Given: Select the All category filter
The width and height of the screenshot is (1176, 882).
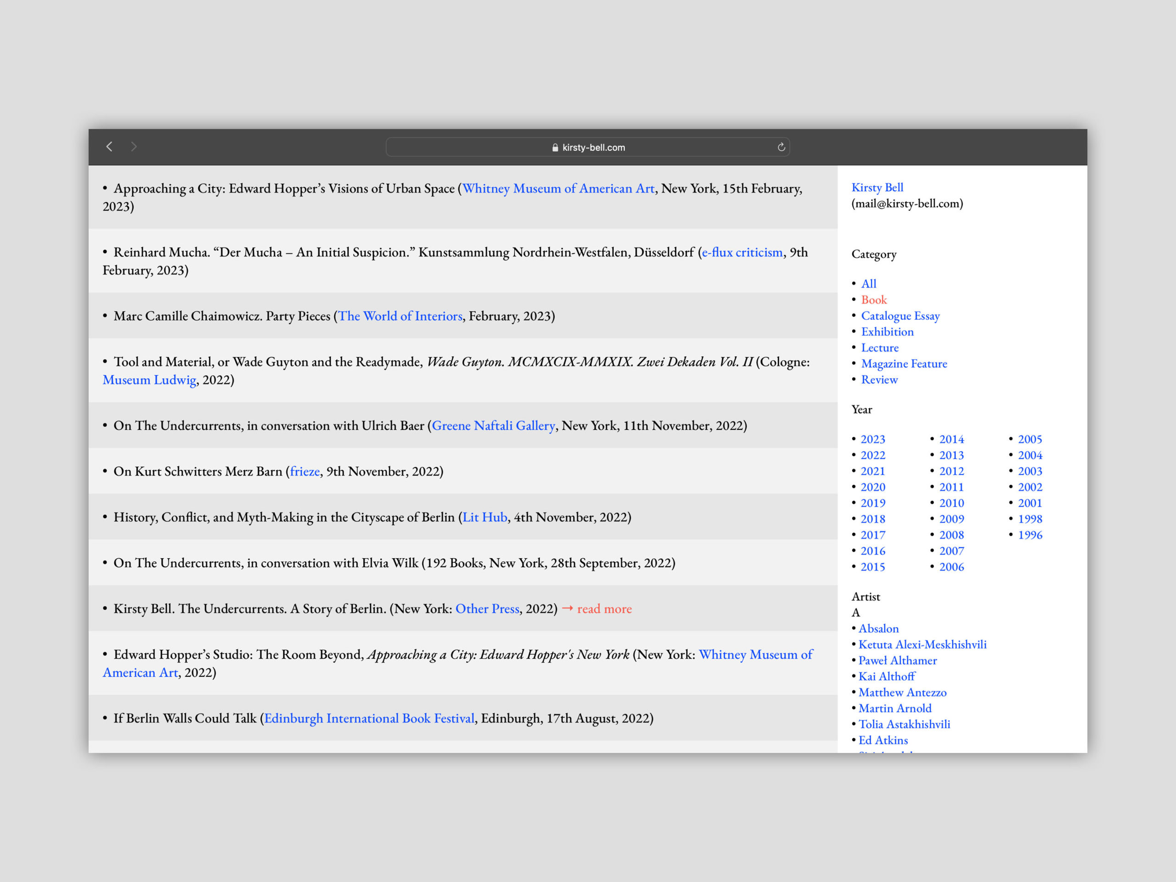Looking at the screenshot, I should [x=869, y=284].
